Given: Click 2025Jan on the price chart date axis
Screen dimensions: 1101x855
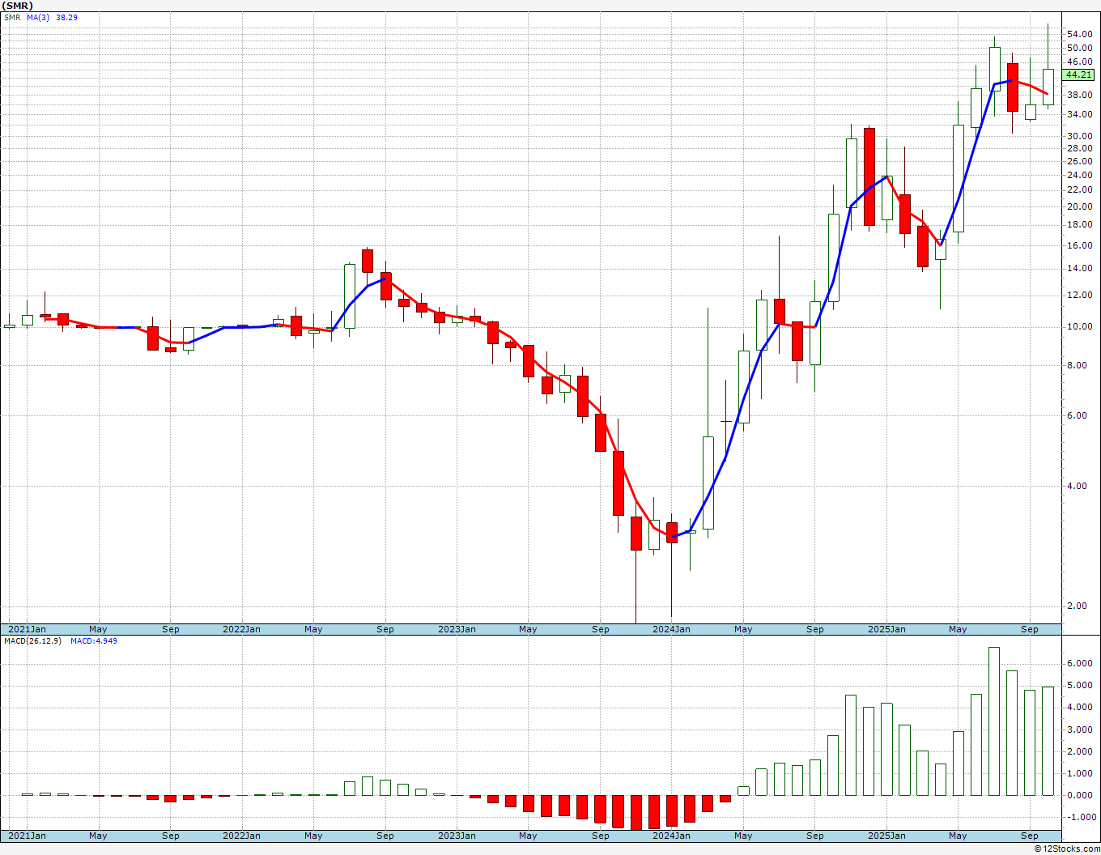Looking at the screenshot, I should tap(886, 629).
